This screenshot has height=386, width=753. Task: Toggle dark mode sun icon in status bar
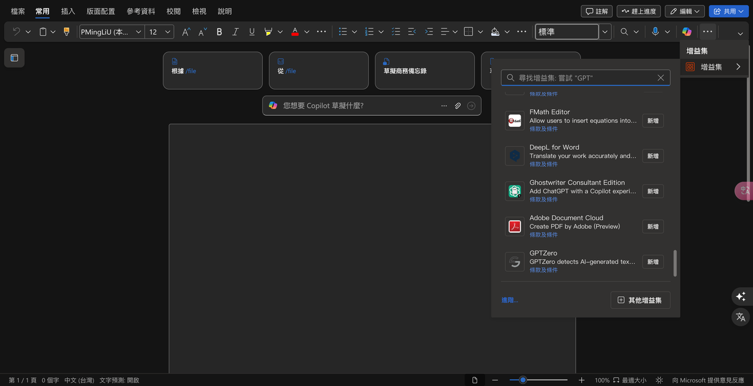659,380
